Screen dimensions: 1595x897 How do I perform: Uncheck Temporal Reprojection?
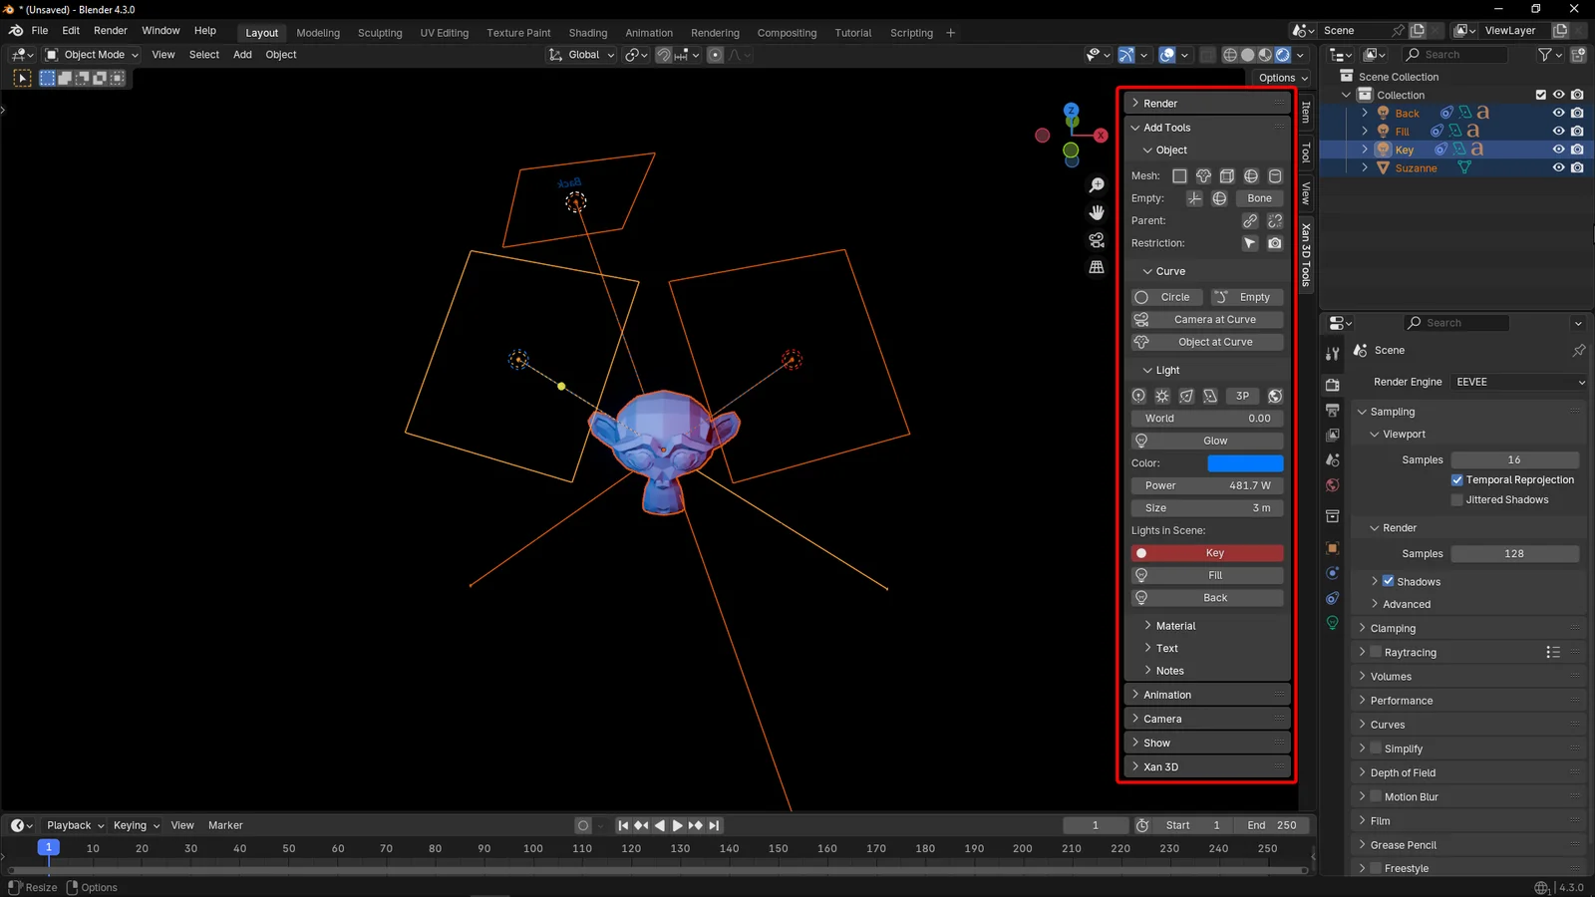pos(1456,479)
